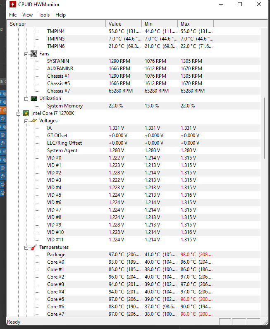Click the Min column header
The height and width of the screenshot is (329, 270).
pyautogui.click(x=160, y=24)
